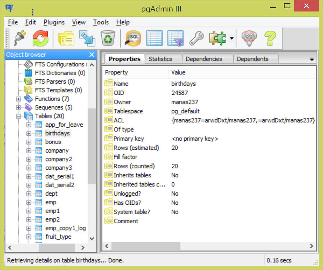Click the Create new object toolbar icon
The width and height of the screenshot is (323, 270).
[87, 38]
